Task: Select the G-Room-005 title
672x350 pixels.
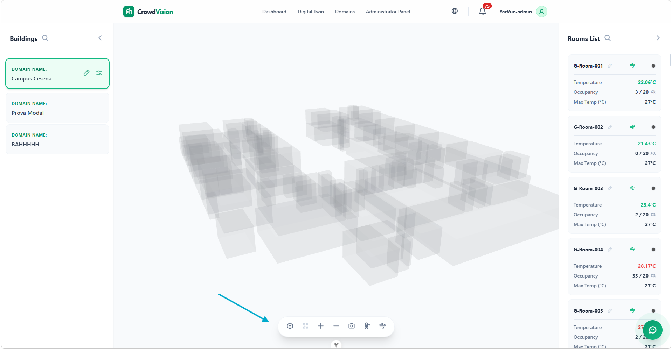Action: click(588, 311)
